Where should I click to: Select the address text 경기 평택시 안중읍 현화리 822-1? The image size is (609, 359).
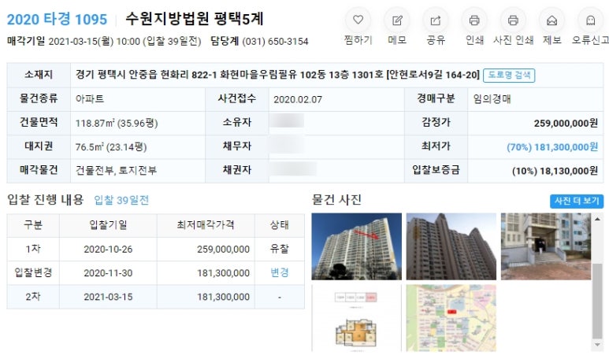(146, 75)
